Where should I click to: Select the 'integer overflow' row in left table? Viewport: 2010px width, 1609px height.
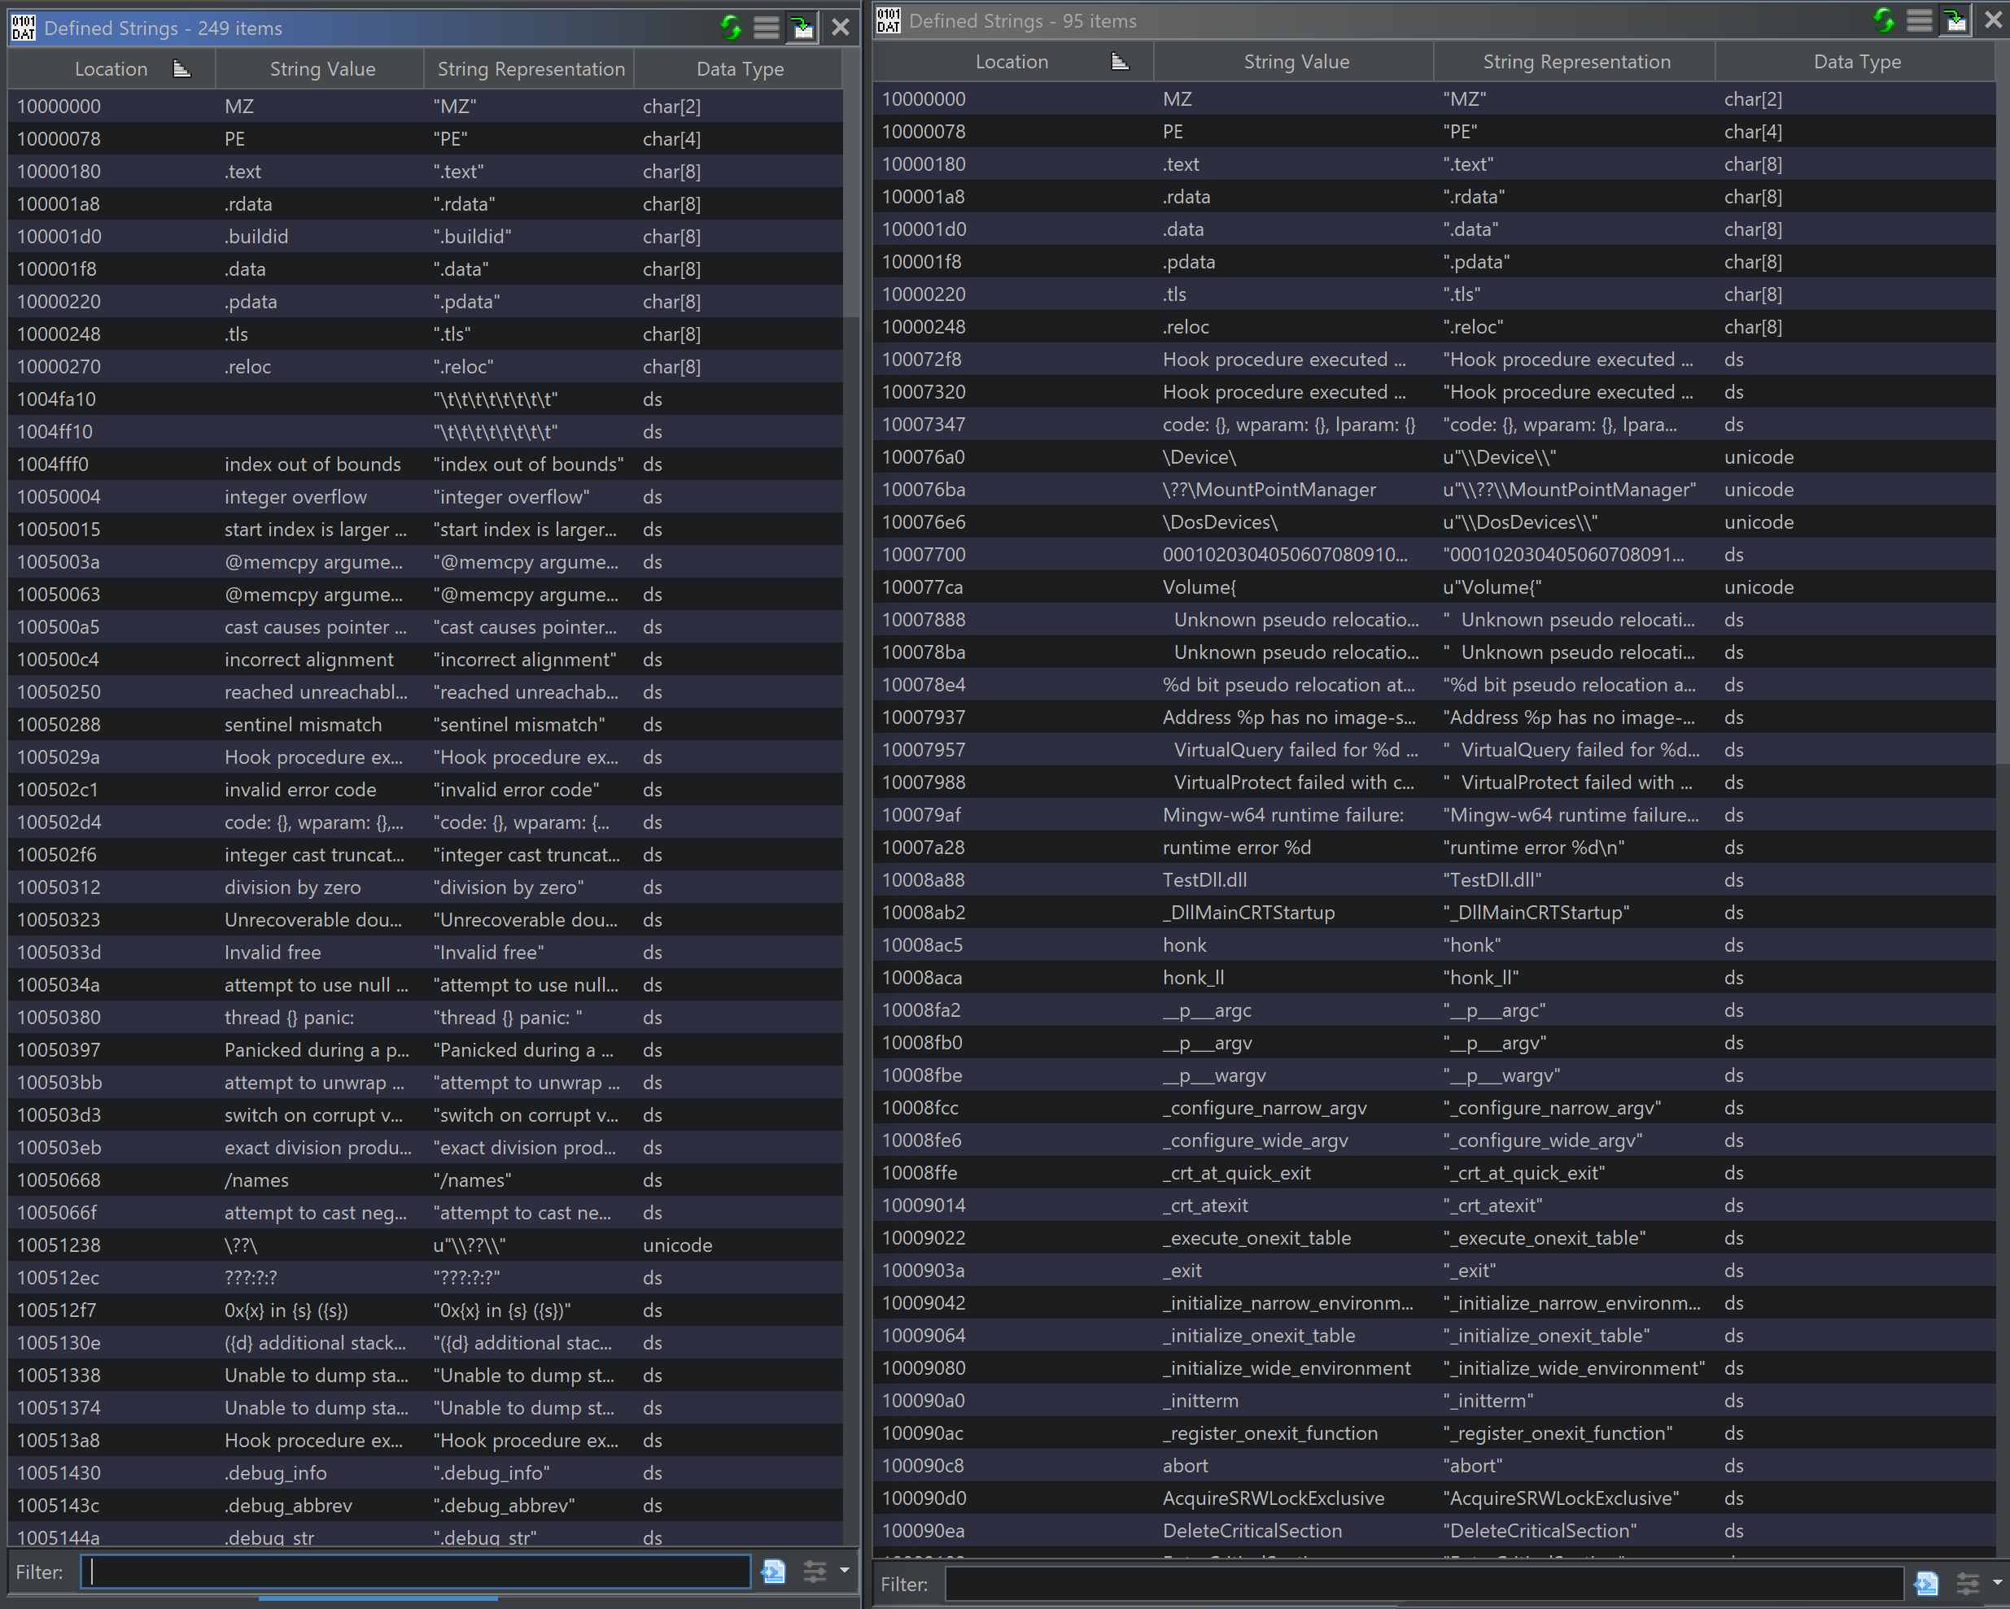coord(426,496)
